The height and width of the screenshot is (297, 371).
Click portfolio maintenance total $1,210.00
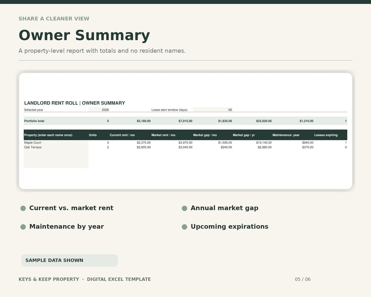pos(306,121)
